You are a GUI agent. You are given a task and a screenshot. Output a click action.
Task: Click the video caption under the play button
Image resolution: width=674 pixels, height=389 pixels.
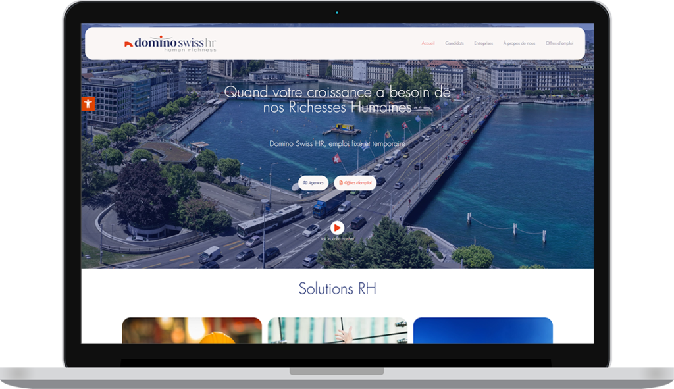[x=337, y=239]
